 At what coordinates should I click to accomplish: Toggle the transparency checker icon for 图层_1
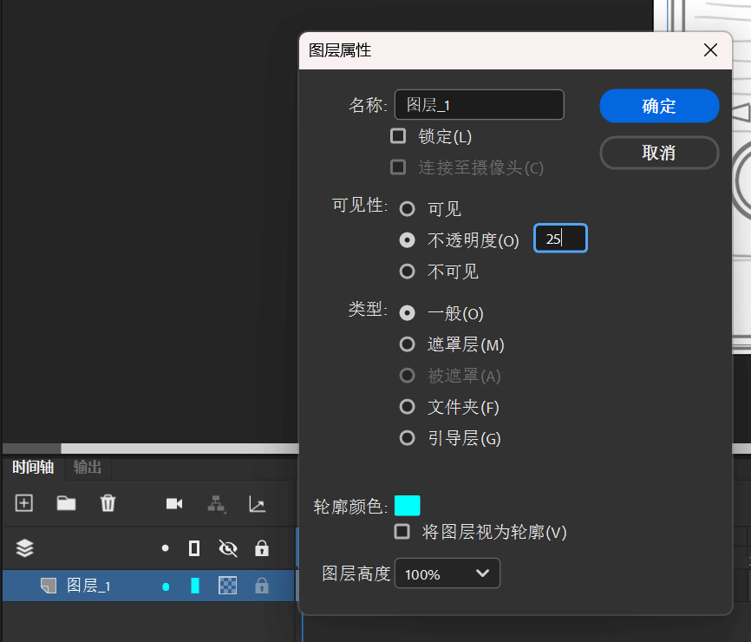pos(227,586)
